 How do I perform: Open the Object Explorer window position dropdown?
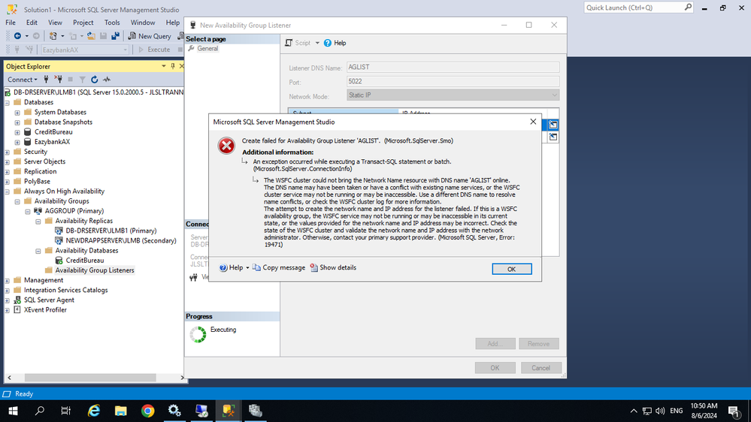tap(164, 66)
